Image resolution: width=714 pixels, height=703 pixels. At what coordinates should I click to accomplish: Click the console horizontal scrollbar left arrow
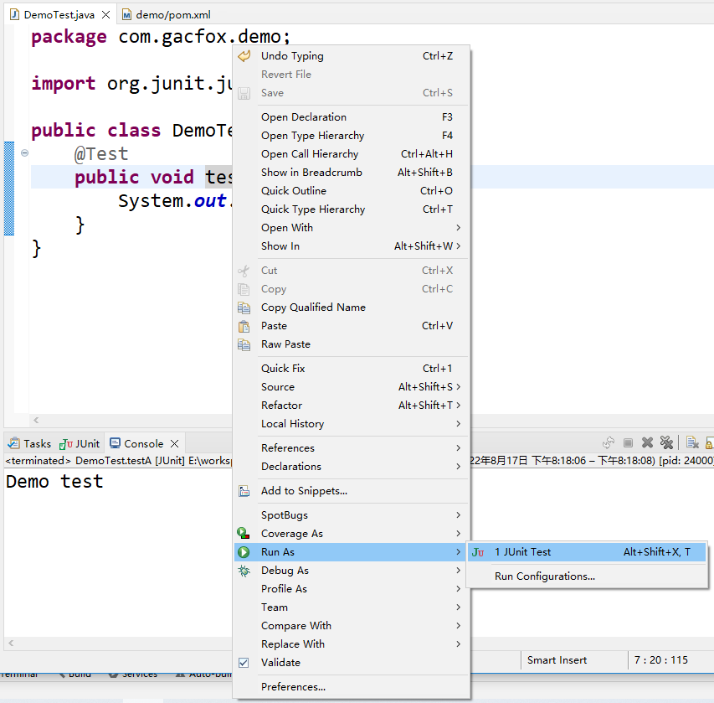coord(11,644)
